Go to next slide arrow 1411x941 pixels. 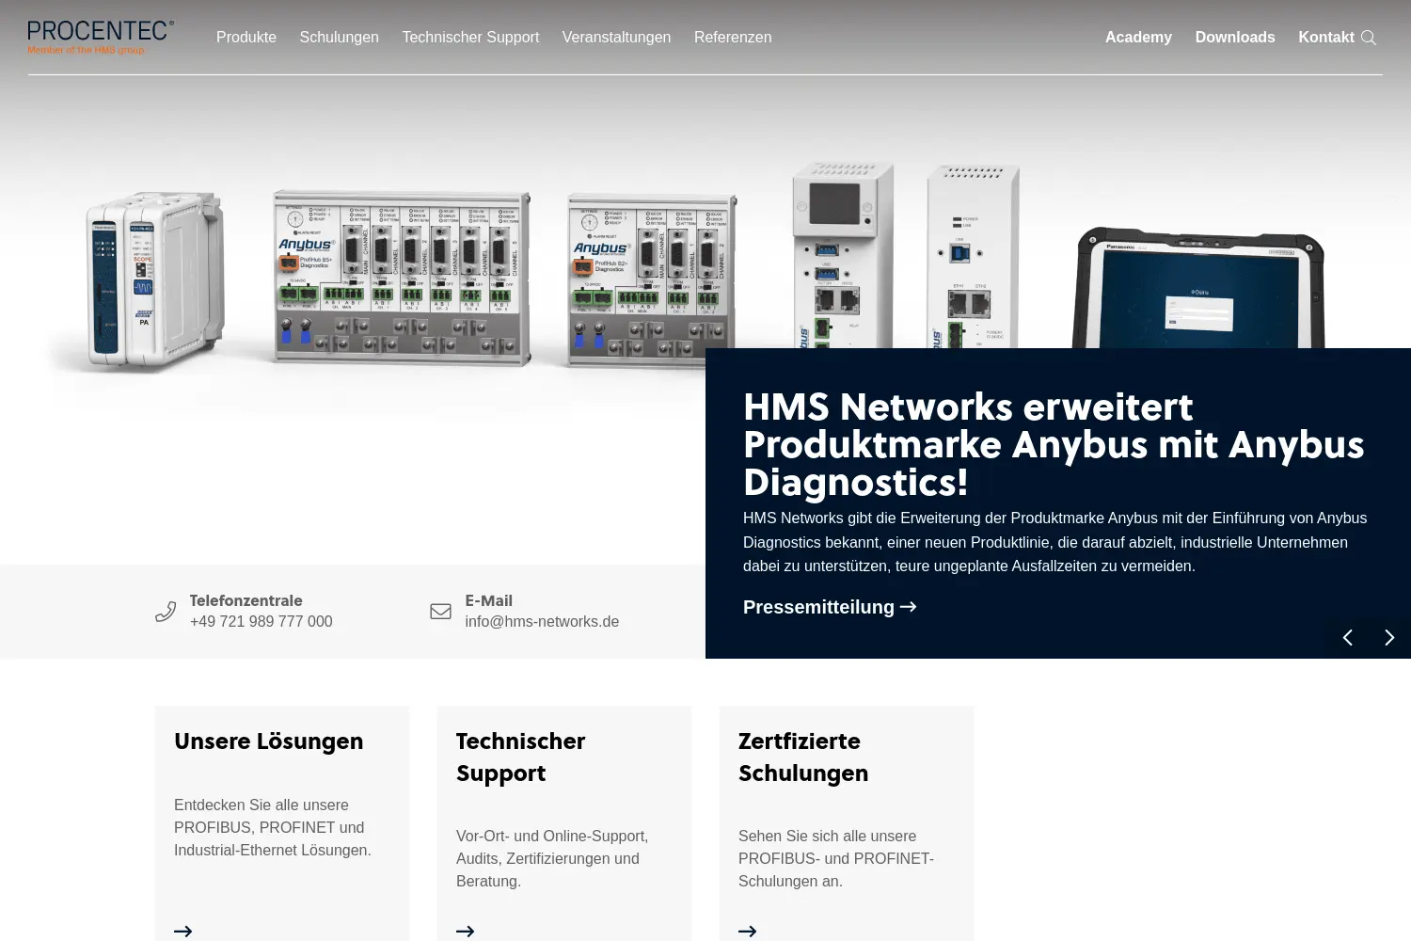pos(1389,637)
